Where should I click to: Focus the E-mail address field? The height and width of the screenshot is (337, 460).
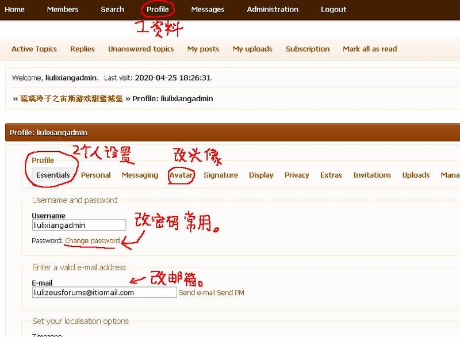[x=105, y=292]
